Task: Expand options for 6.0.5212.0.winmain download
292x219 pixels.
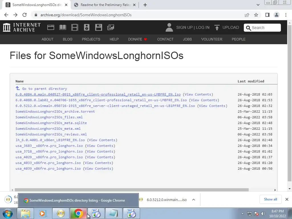Action: coord(194,200)
